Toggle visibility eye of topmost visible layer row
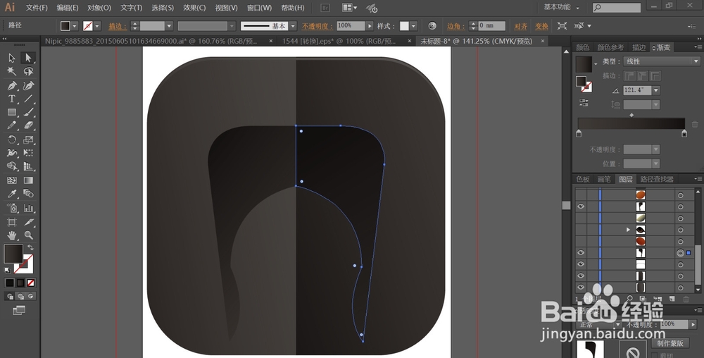This screenshot has width=704, height=358. click(581, 206)
